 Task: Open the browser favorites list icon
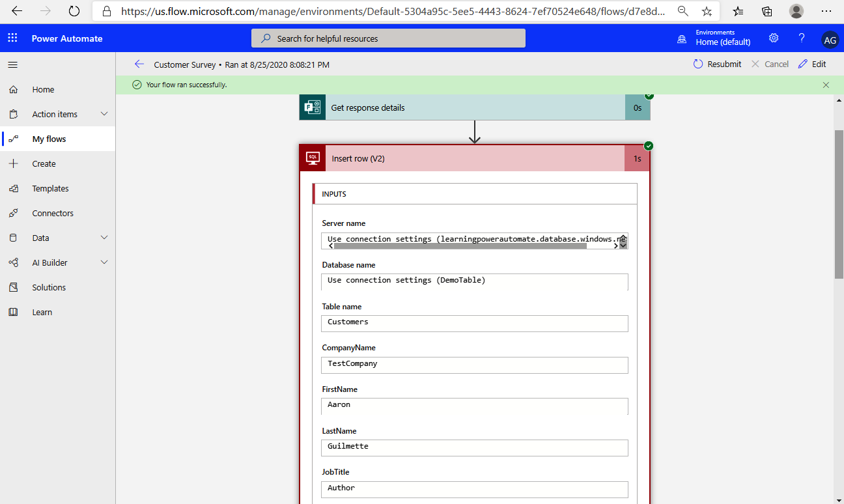pos(738,11)
